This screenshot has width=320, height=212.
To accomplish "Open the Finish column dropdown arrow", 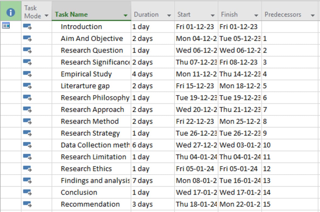I will pyautogui.click(x=256, y=15).
